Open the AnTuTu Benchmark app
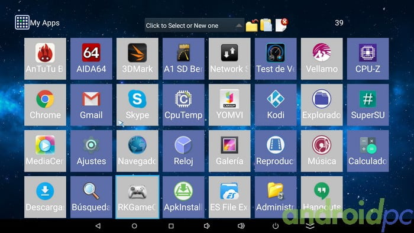The image size is (414, 233). tap(45, 59)
